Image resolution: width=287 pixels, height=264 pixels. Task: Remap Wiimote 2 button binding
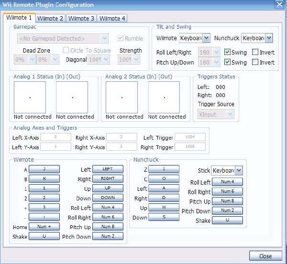[44, 198]
